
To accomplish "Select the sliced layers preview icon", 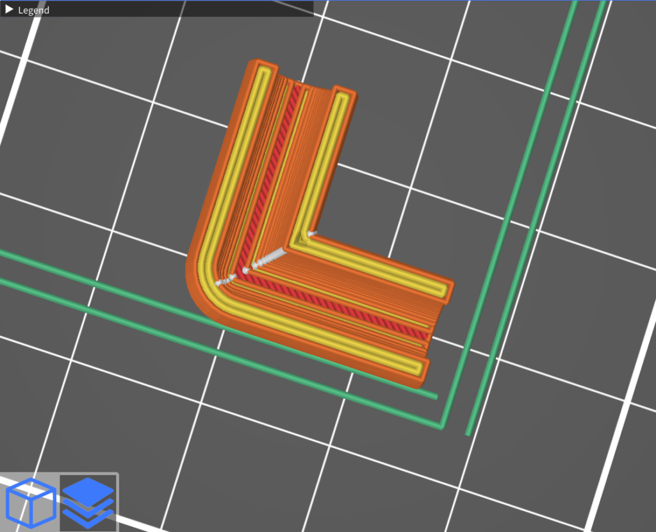I will click(88, 501).
